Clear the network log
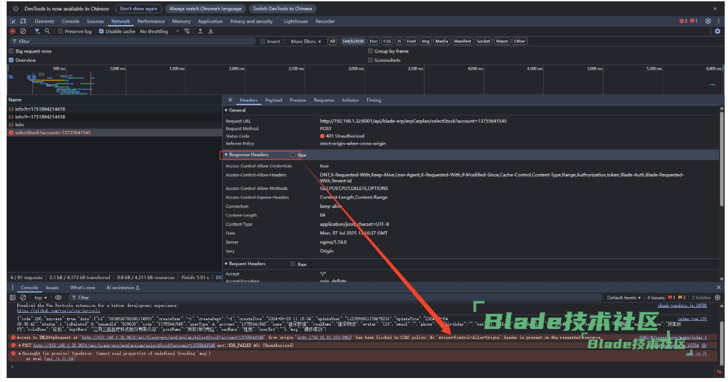The width and height of the screenshot is (728, 382). coord(23,31)
